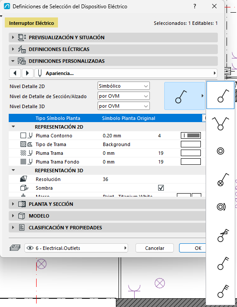The image size is (237, 307).
Task: Toggle the Sombra checkbox
Action: click(x=161, y=188)
